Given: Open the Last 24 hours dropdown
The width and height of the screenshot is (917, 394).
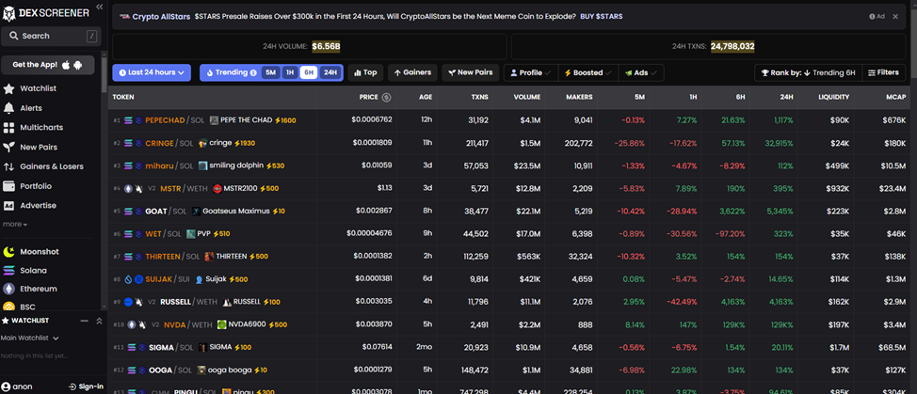Looking at the screenshot, I should tap(152, 73).
